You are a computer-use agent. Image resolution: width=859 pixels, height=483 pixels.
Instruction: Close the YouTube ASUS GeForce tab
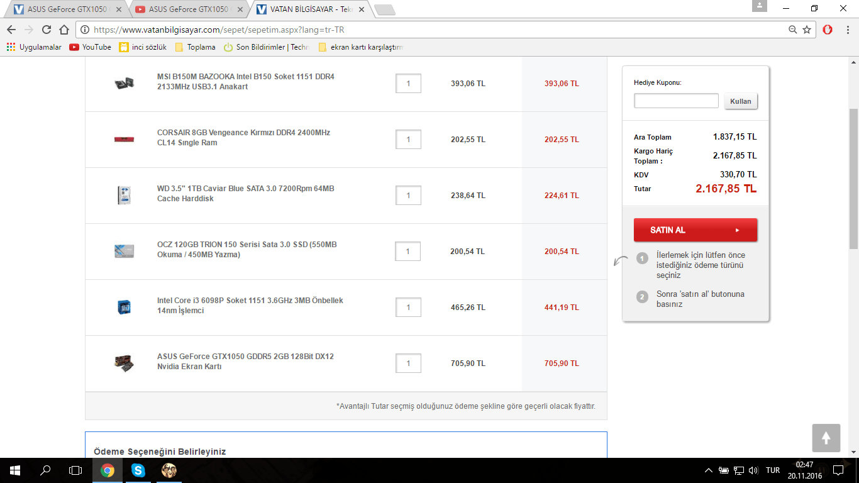(240, 9)
